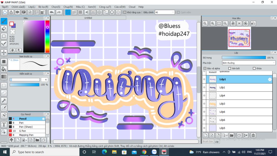Select the Move tool
The height and width of the screenshot is (156, 277).
(x=4, y=53)
